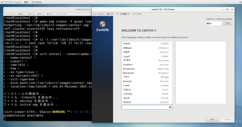Click the Continue button
This screenshot has height=127, width=242.
point(226,119)
